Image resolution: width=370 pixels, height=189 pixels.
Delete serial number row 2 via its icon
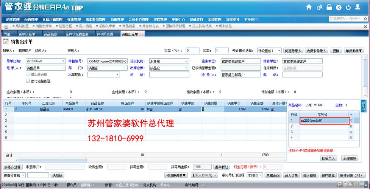click(351, 126)
